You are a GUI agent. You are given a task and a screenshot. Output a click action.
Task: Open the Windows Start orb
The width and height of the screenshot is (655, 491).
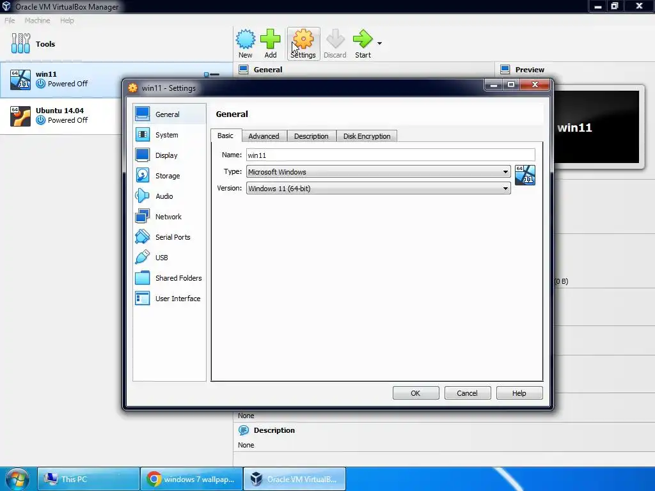point(17,479)
